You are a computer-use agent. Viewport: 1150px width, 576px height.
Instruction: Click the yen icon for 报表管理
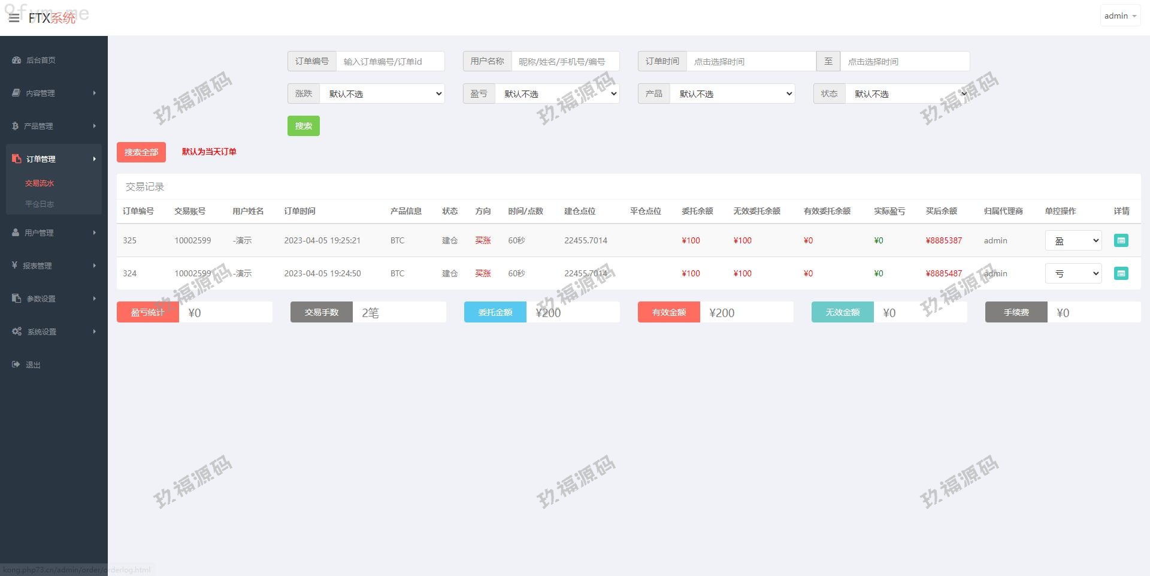click(x=14, y=266)
